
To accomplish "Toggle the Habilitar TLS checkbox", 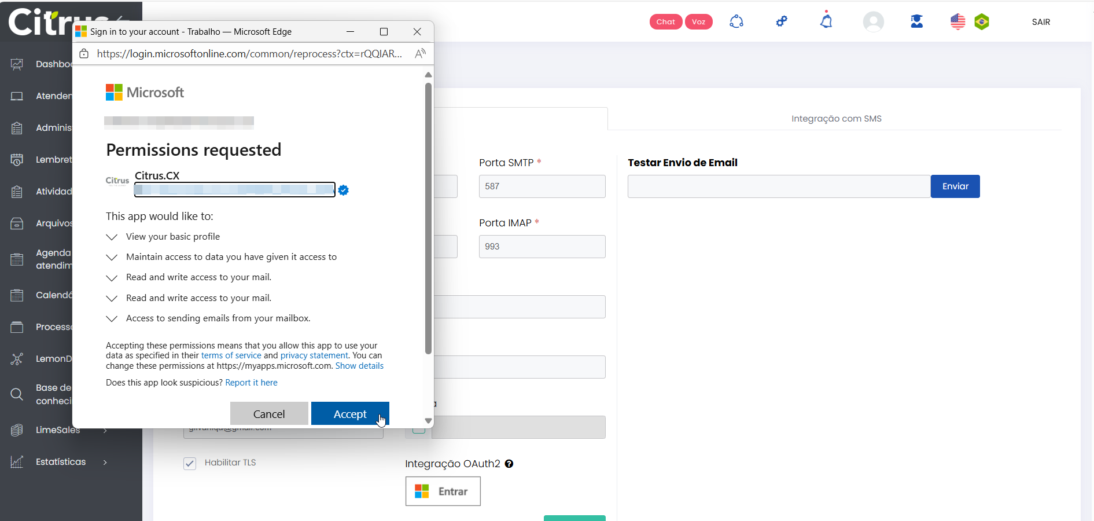I will click(190, 463).
